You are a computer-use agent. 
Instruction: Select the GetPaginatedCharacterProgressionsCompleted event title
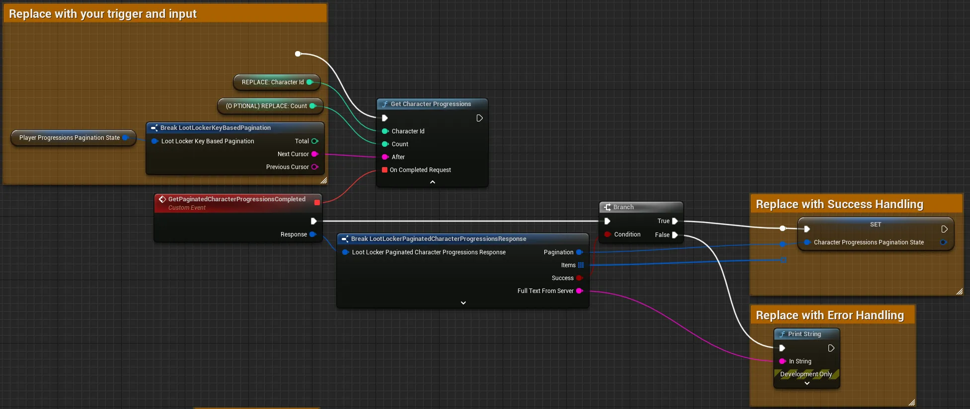(237, 199)
